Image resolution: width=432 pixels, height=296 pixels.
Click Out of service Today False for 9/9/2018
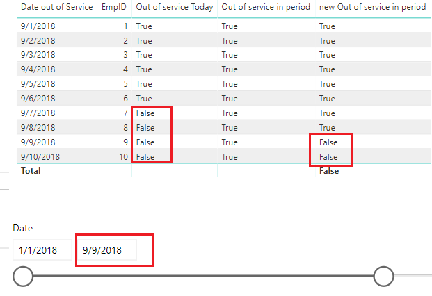pos(145,142)
